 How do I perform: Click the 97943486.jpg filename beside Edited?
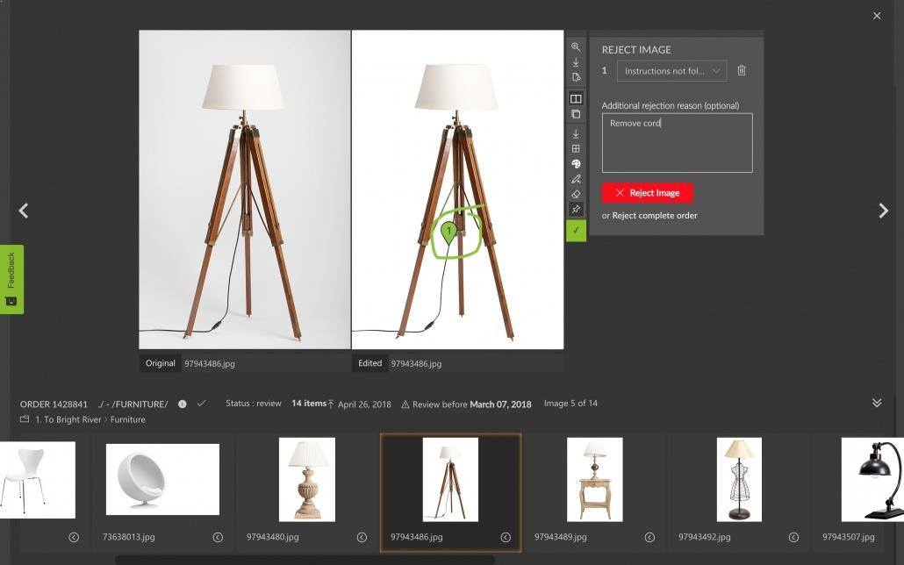[x=416, y=364]
